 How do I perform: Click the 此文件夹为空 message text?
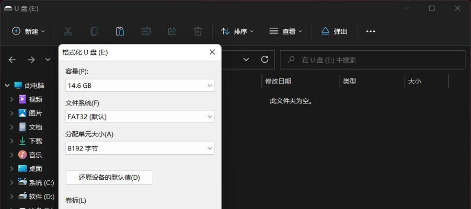292,101
